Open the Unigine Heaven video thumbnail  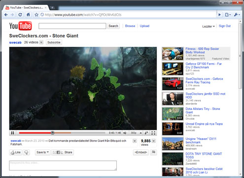tap(173, 144)
